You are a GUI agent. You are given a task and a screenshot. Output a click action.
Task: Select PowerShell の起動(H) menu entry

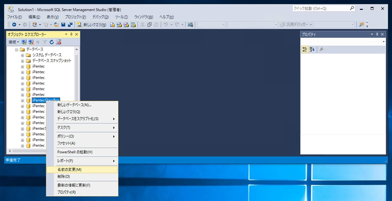click(82, 152)
